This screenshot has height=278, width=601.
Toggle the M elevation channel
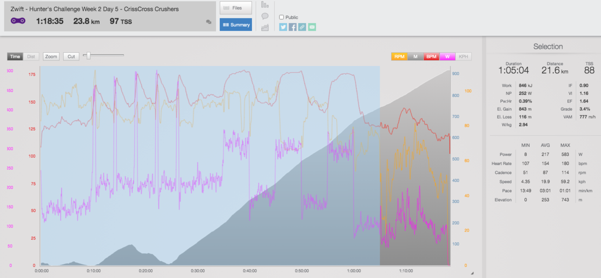416,56
